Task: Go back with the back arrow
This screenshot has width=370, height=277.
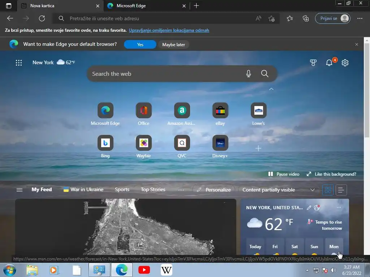Action: click(x=10, y=18)
